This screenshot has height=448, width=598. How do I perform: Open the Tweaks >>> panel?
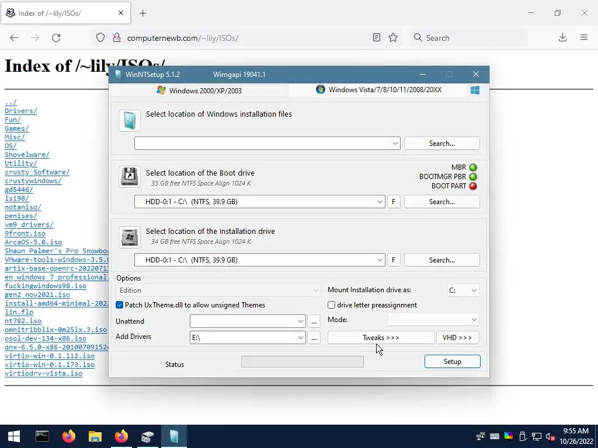click(381, 338)
